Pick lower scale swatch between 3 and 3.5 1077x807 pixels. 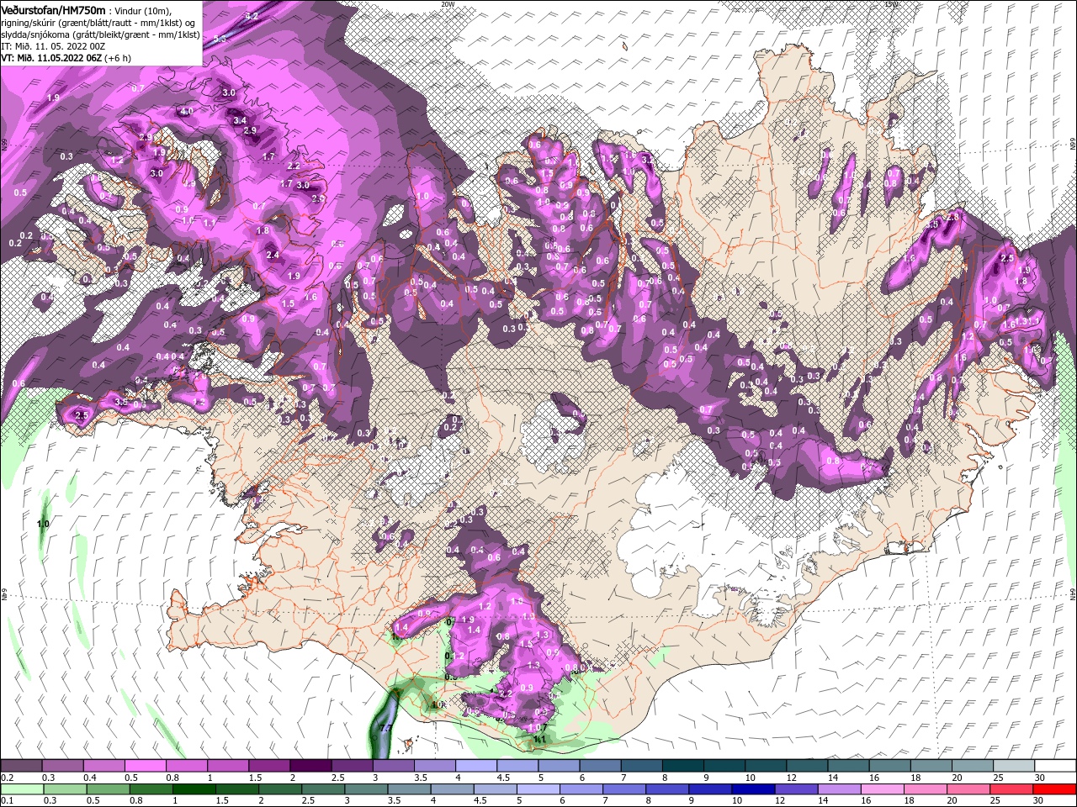tap(366, 789)
